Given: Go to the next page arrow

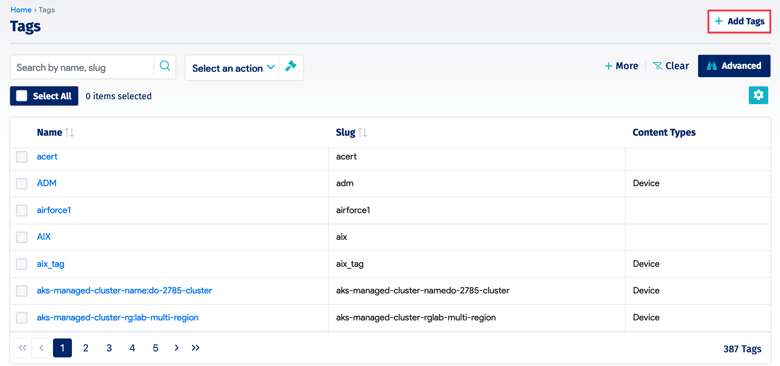Looking at the screenshot, I should 177,348.
